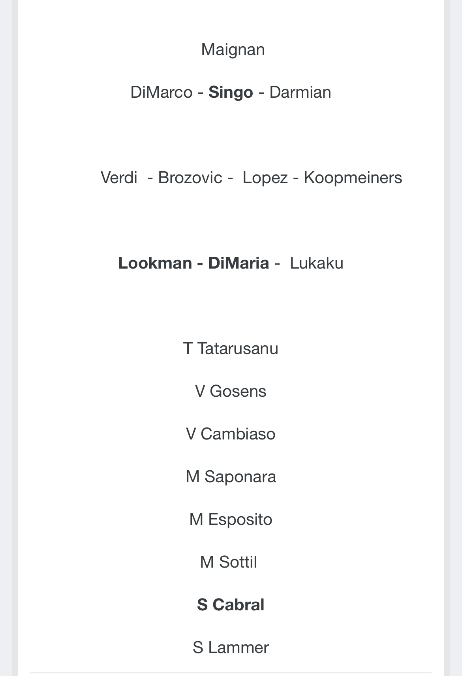Select goalkeeper Maignan text
This screenshot has width=462, height=676.
pyautogui.click(x=233, y=50)
